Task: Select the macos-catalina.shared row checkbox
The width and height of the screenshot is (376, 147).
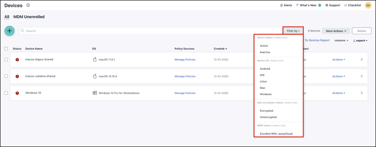Action: click(x=6, y=76)
